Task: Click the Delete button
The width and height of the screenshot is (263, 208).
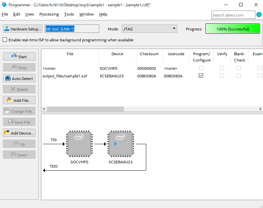Action: click(x=19, y=89)
